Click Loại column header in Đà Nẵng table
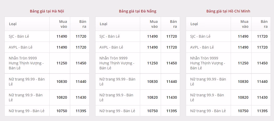 pyautogui.click(x=103, y=24)
